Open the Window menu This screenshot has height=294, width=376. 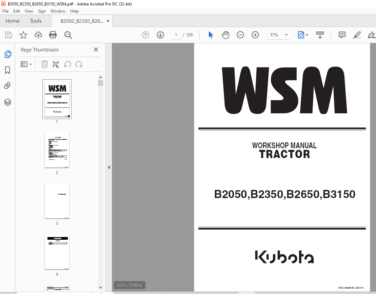click(58, 11)
